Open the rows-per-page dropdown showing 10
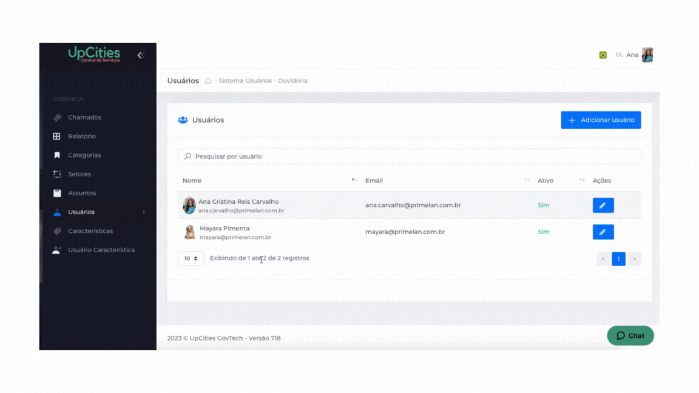The width and height of the screenshot is (699, 393). pos(191,258)
